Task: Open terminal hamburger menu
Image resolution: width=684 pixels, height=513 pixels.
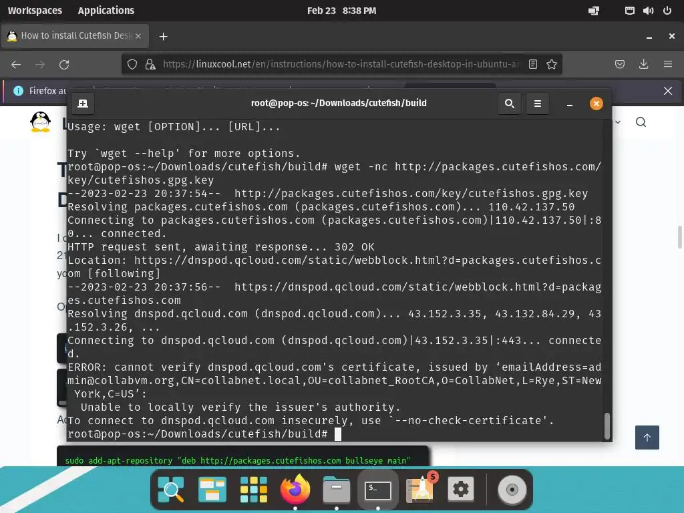Action: 538,104
